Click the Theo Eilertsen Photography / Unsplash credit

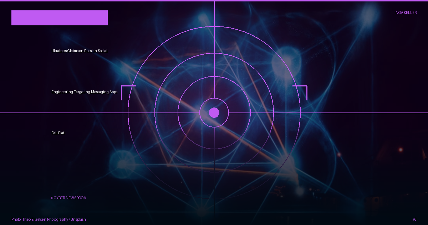point(49,219)
